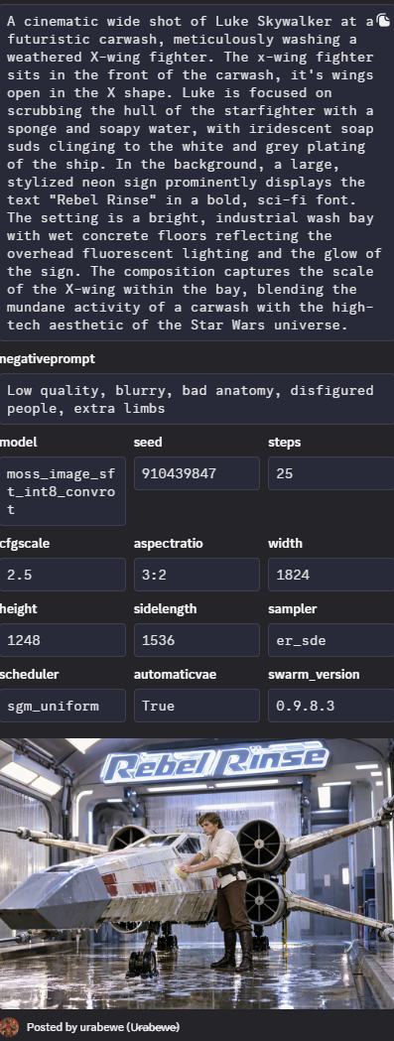The image size is (394, 1041).
Task: Select the height value 1248
Action: click(x=63, y=640)
